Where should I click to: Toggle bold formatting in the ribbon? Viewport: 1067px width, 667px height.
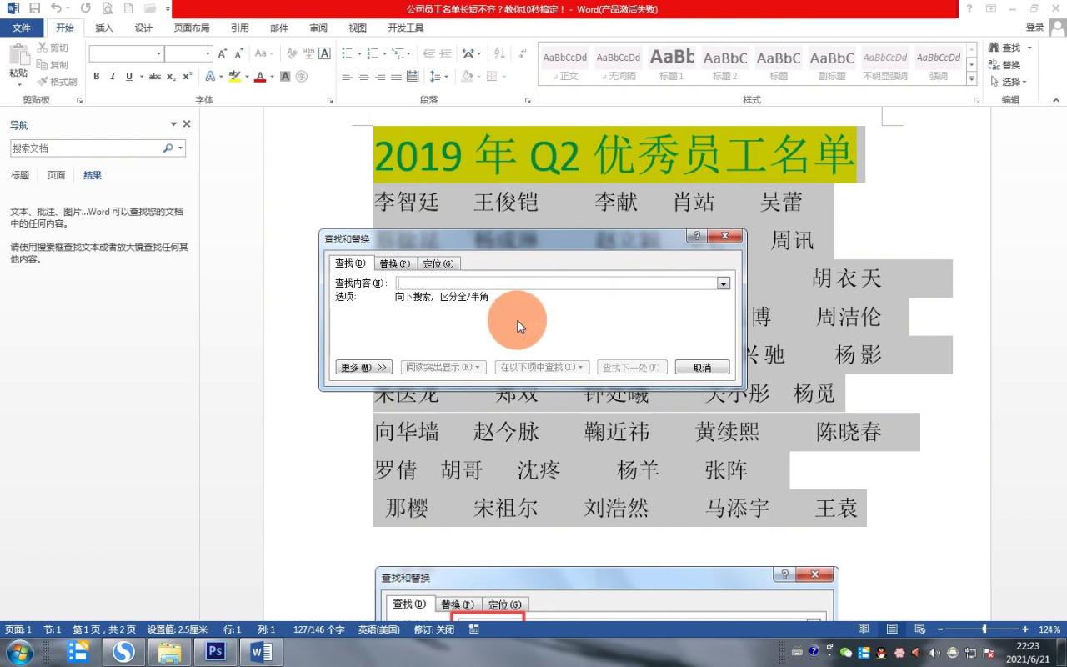[96, 76]
